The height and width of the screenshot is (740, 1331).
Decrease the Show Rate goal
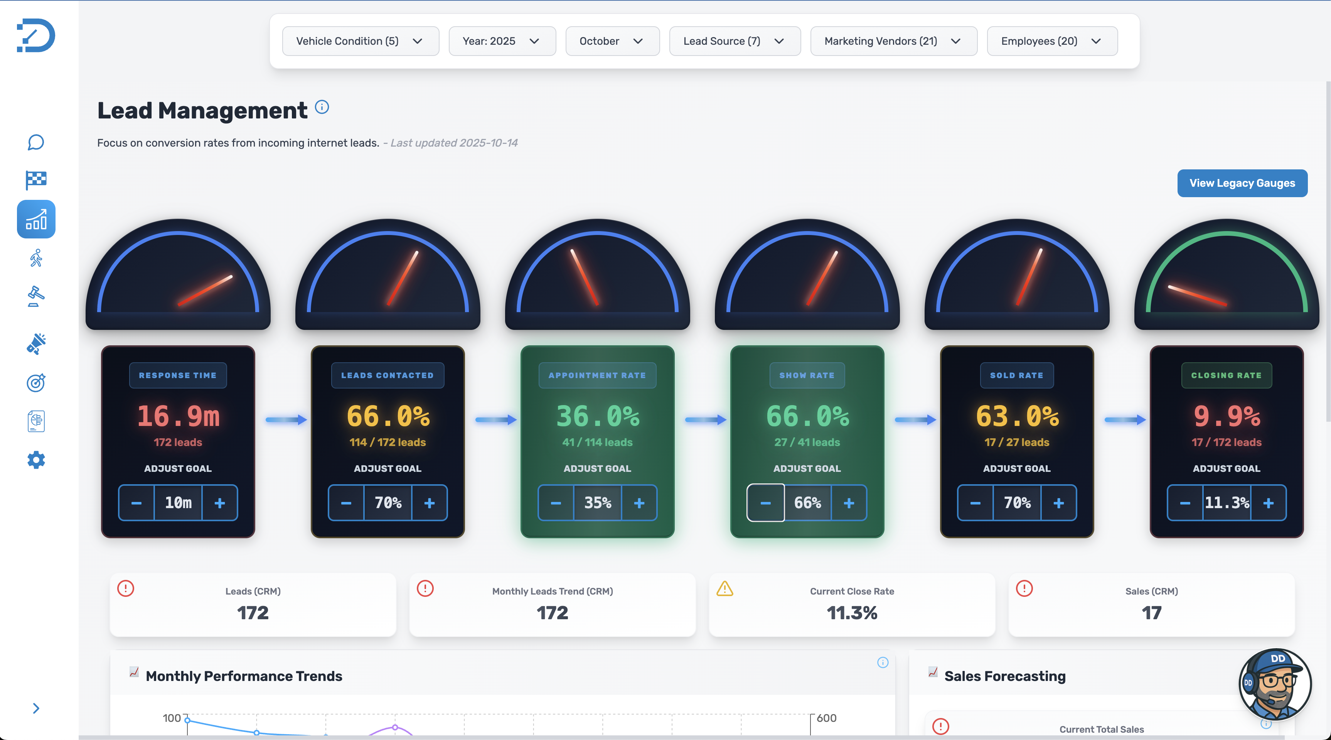tap(765, 503)
